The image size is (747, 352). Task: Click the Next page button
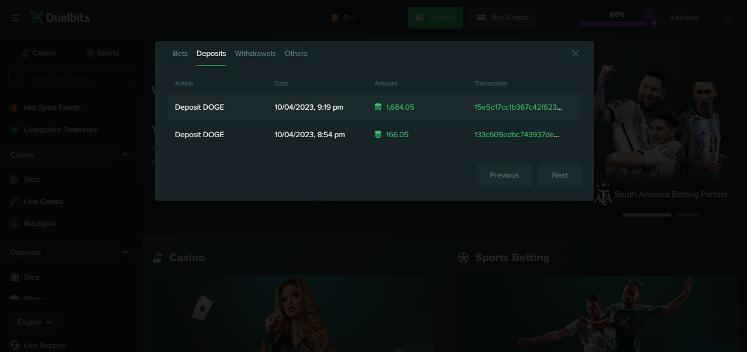click(x=560, y=175)
